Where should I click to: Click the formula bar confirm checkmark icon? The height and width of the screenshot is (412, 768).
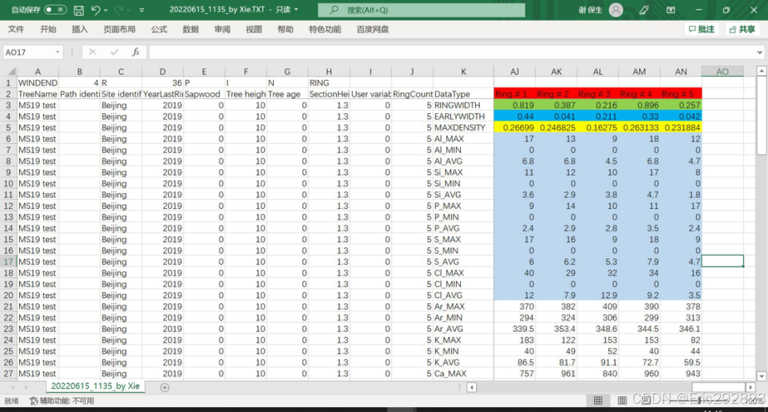coord(114,53)
